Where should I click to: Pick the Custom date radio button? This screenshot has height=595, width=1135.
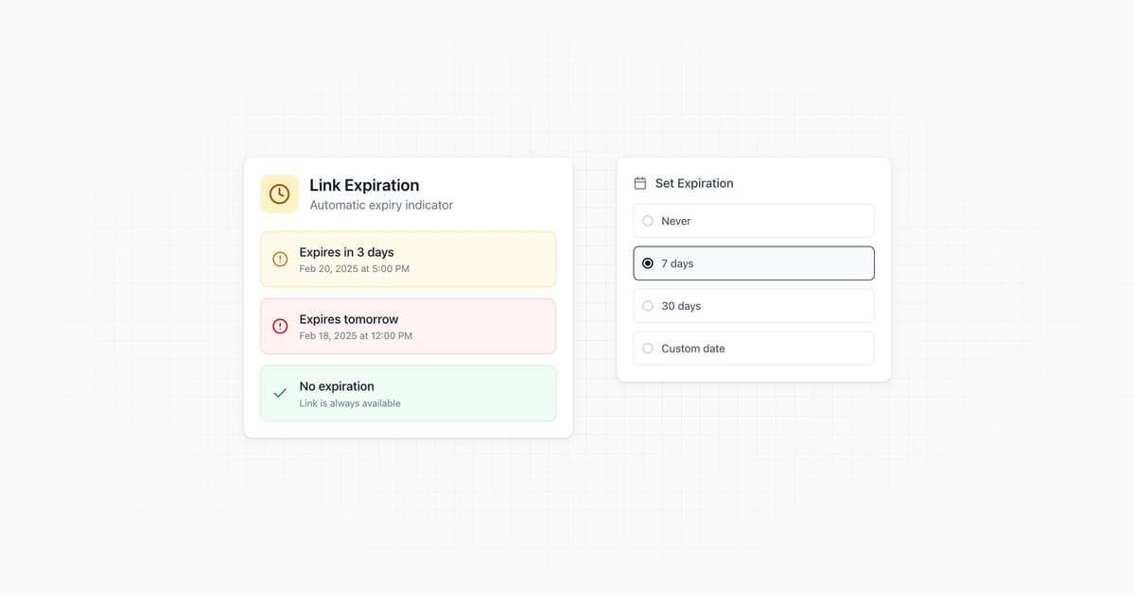coord(648,348)
